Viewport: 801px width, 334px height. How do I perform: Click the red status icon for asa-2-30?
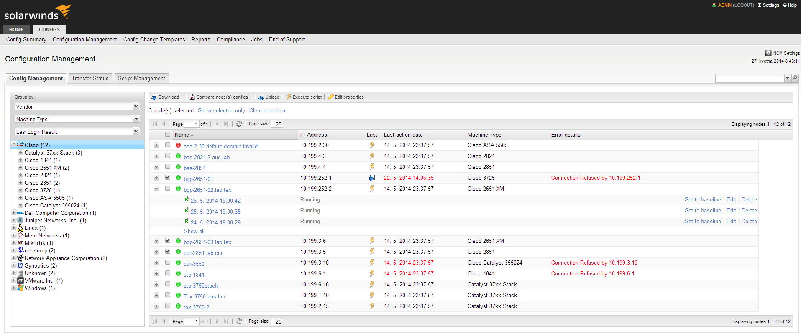tap(178, 145)
